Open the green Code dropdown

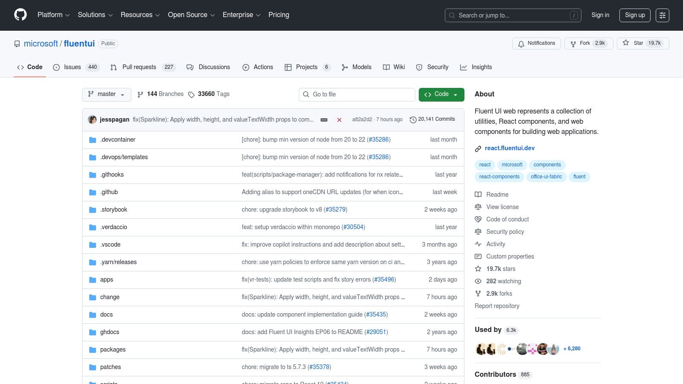(x=441, y=94)
